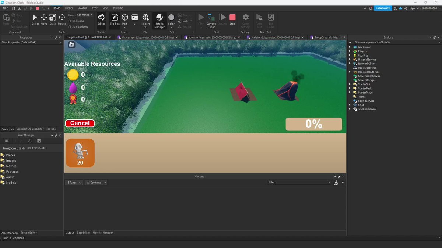Open the All Contexts dropdown in Output
442x248 pixels.
(96, 183)
